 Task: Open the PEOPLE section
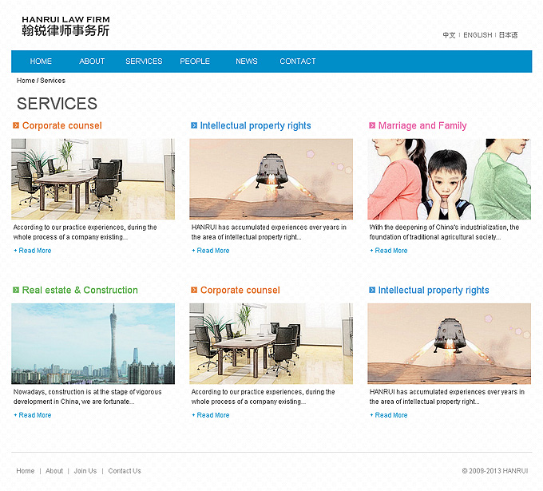[195, 61]
